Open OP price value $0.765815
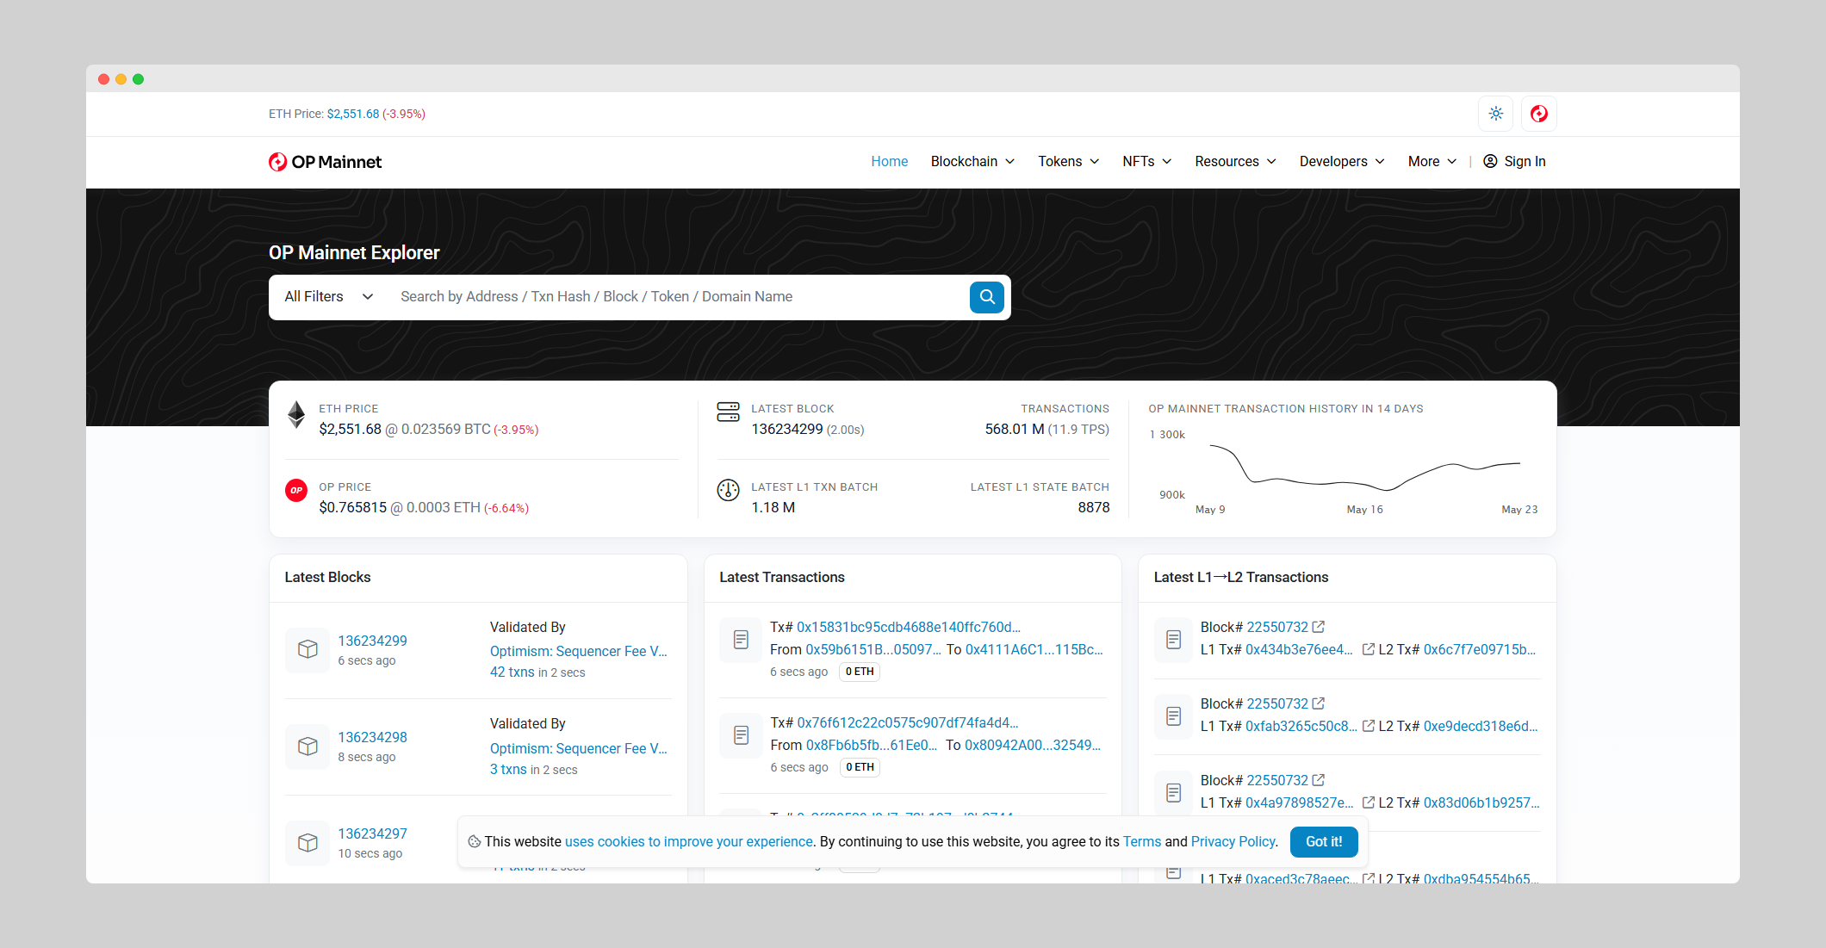This screenshot has width=1826, height=948. (353, 508)
